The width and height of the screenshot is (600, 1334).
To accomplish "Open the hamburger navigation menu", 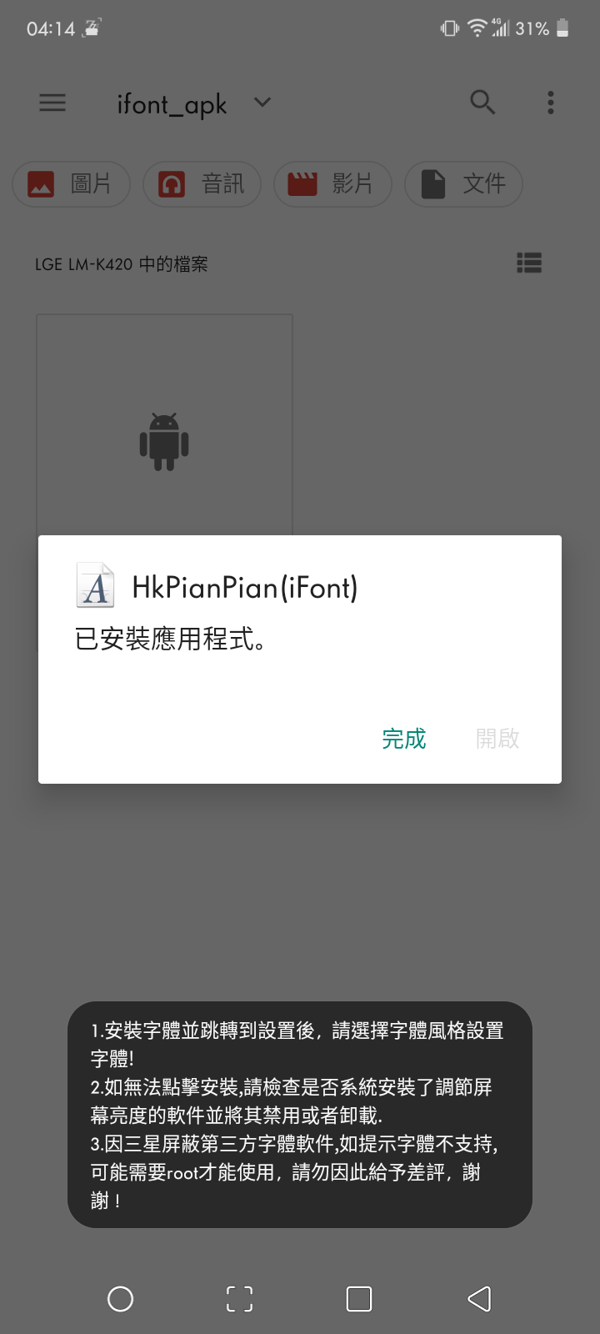I will [x=52, y=103].
